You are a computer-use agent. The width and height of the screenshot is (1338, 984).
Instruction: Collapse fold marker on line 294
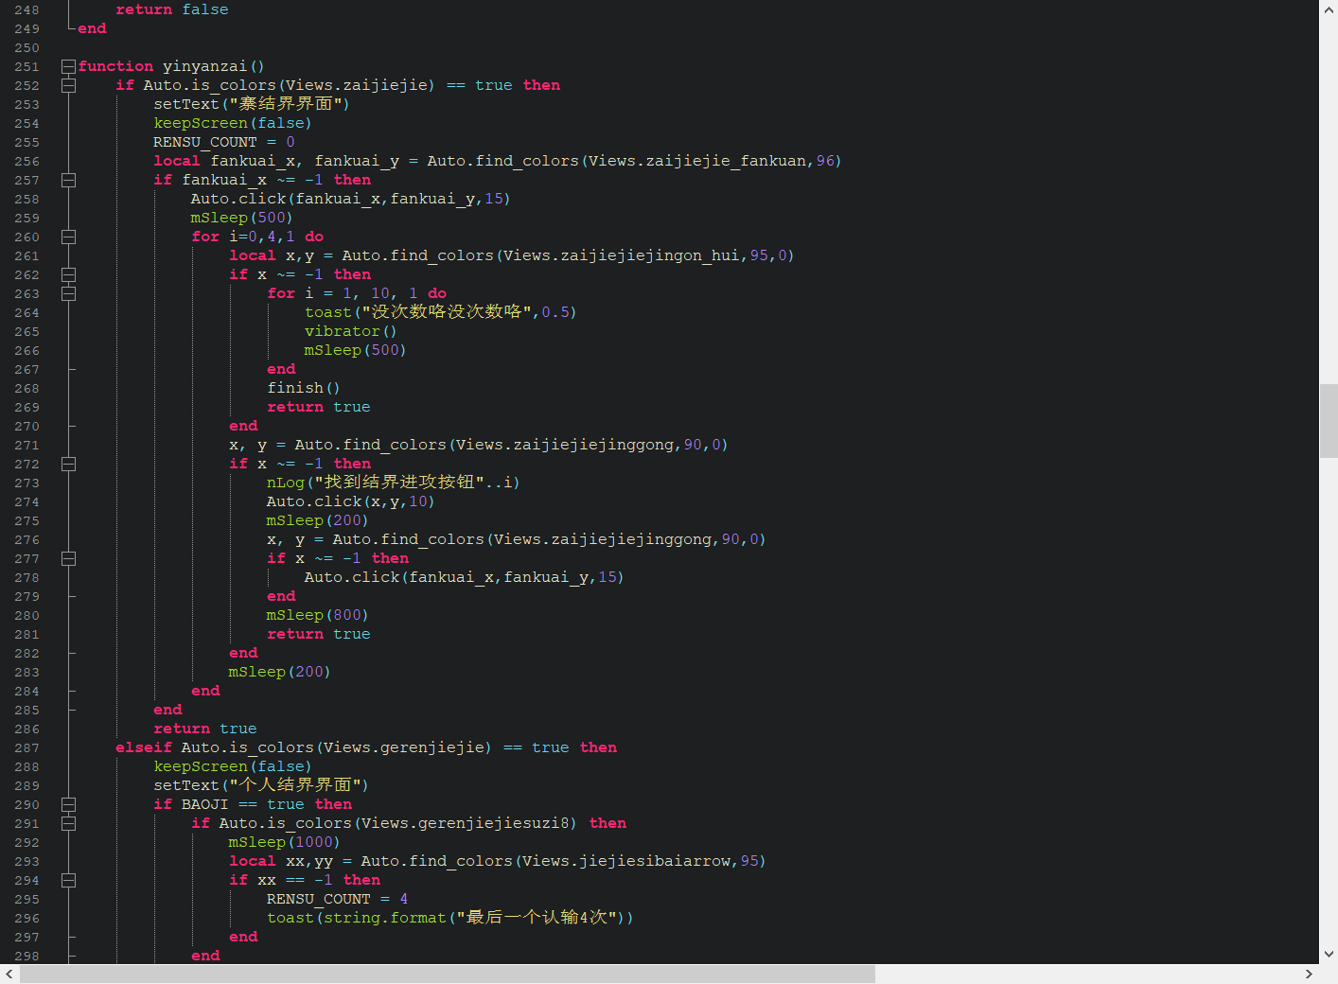click(68, 880)
